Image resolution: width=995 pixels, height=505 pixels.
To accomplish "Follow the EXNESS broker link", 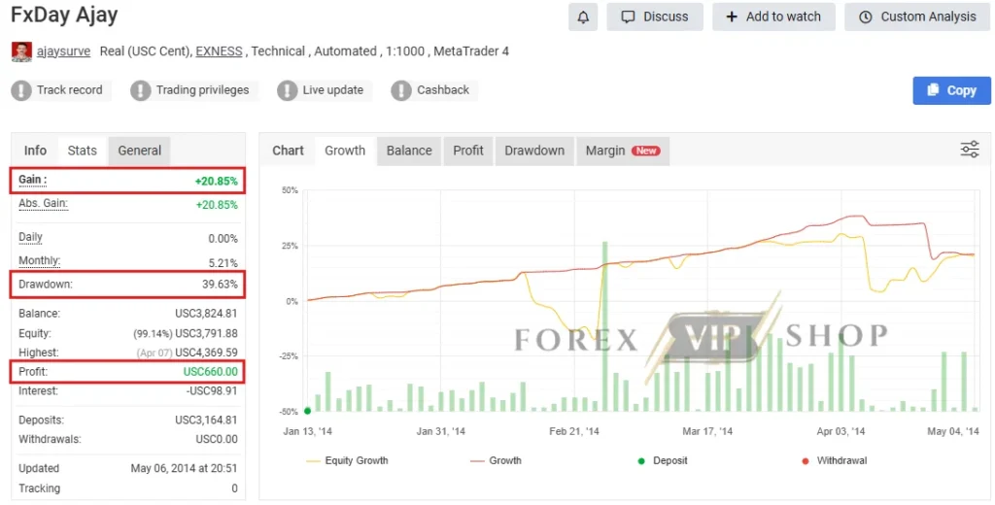I will click(219, 51).
